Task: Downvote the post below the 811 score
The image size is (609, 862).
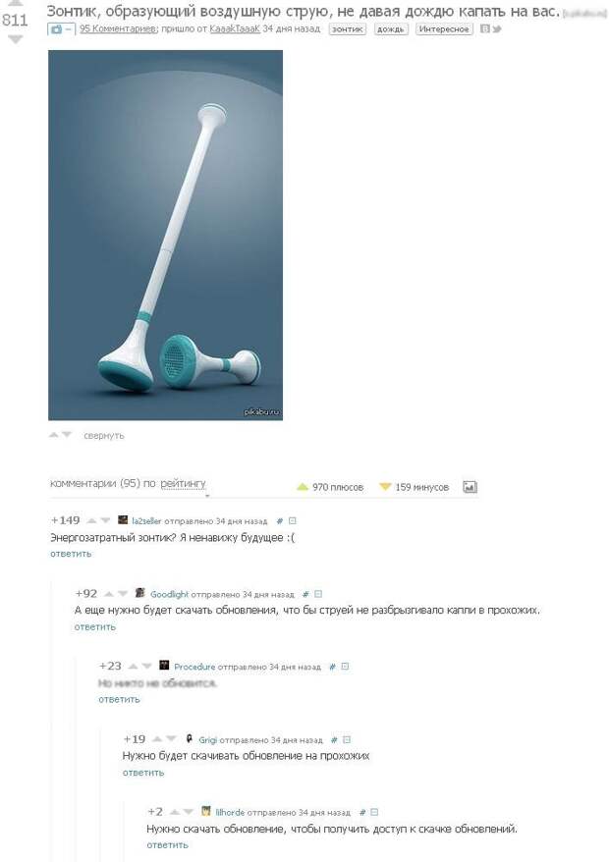Action: [16, 39]
